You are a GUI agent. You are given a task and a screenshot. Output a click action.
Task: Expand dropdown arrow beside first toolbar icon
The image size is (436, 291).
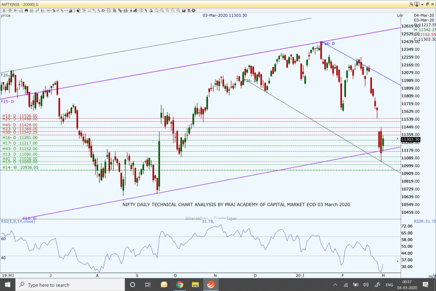click(x=7, y=11)
